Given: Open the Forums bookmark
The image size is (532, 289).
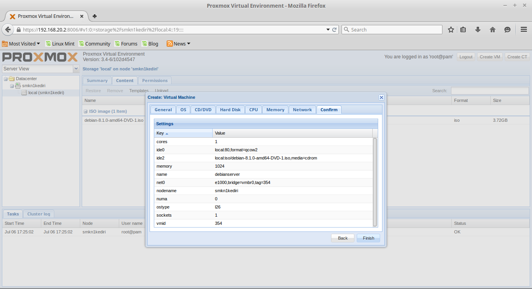Looking at the screenshot, I should tap(126, 44).
